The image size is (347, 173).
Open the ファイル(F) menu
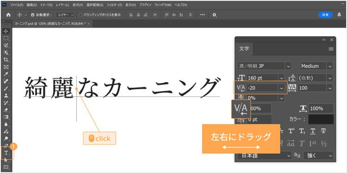(x=17, y=5)
